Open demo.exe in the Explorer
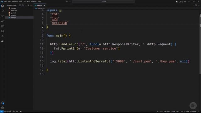 click(x=14, y=11)
